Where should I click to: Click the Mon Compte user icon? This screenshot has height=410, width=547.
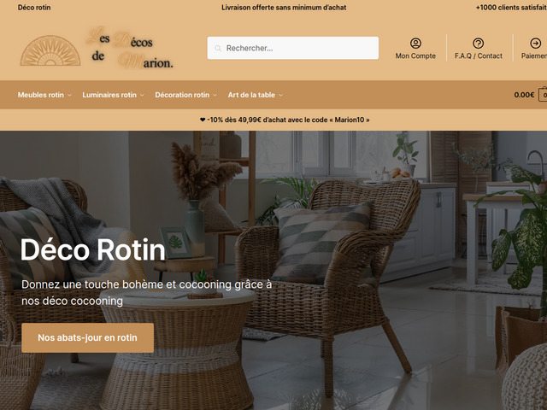(415, 44)
